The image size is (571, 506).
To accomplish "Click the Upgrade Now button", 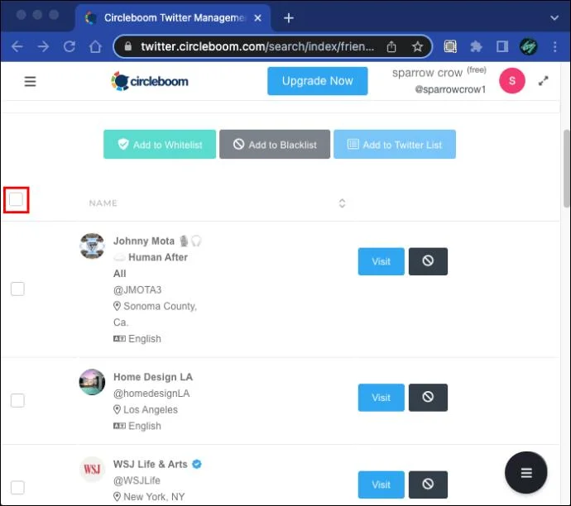I will click(x=317, y=81).
